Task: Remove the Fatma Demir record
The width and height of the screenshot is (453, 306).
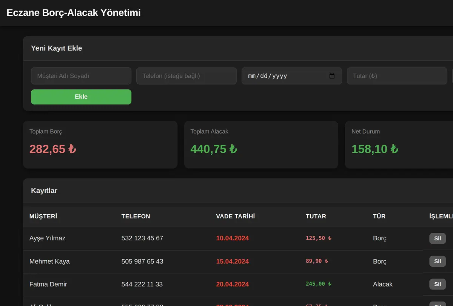Action: click(x=438, y=284)
